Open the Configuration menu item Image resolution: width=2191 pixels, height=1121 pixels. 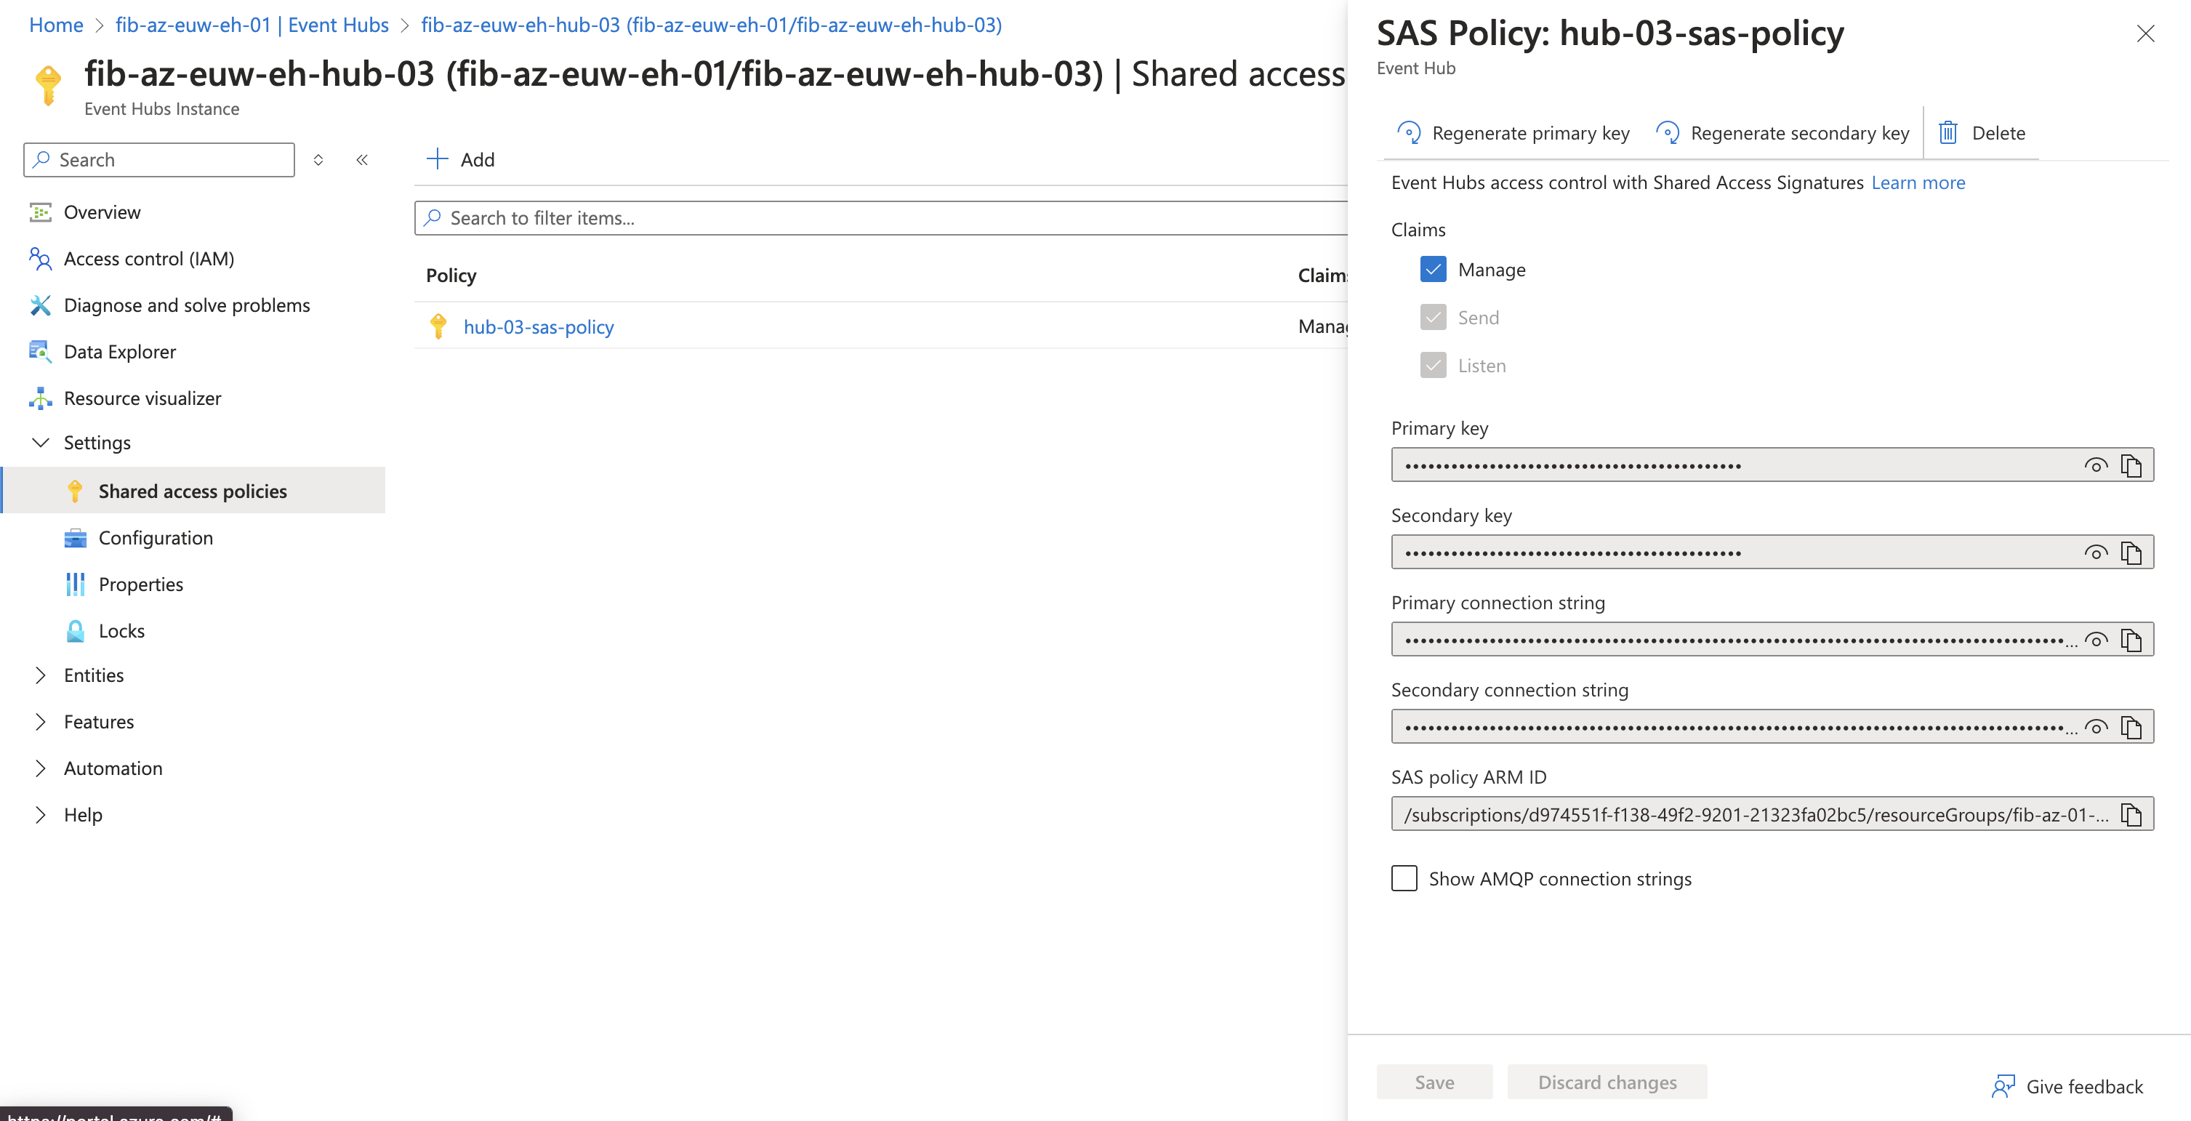(x=156, y=537)
